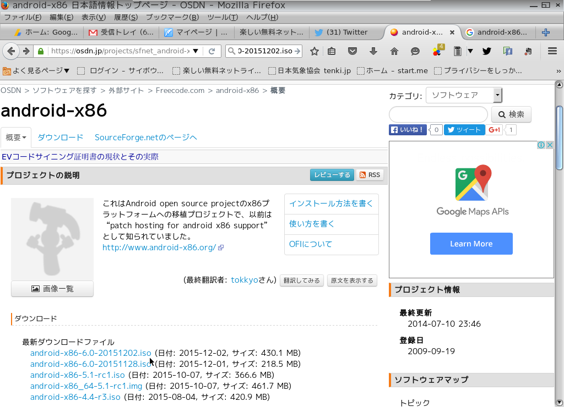
Task: Click the Facebook share toolbar icon
Action: coord(507,51)
